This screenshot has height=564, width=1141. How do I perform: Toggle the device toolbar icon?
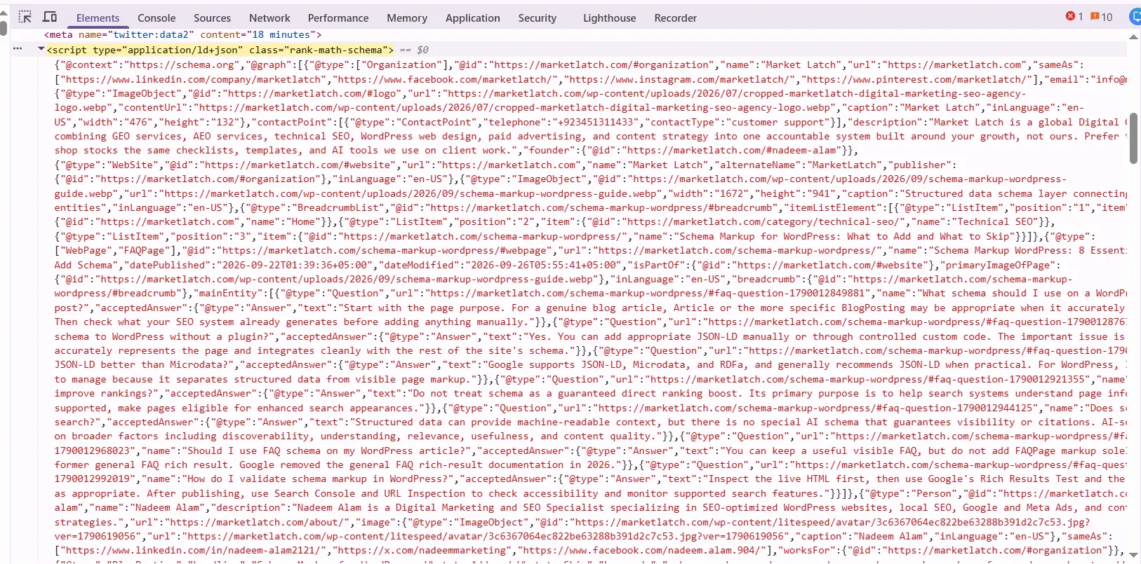pyautogui.click(x=50, y=17)
